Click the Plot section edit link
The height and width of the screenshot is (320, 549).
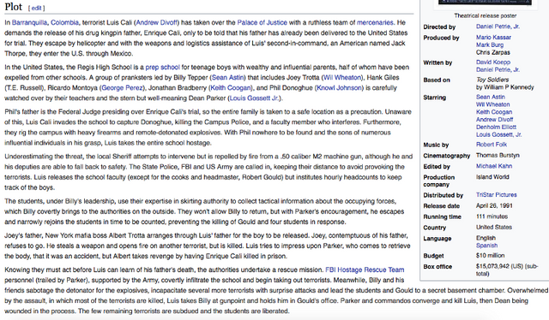(36, 8)
